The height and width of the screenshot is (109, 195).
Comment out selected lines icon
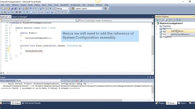[24, 12]
